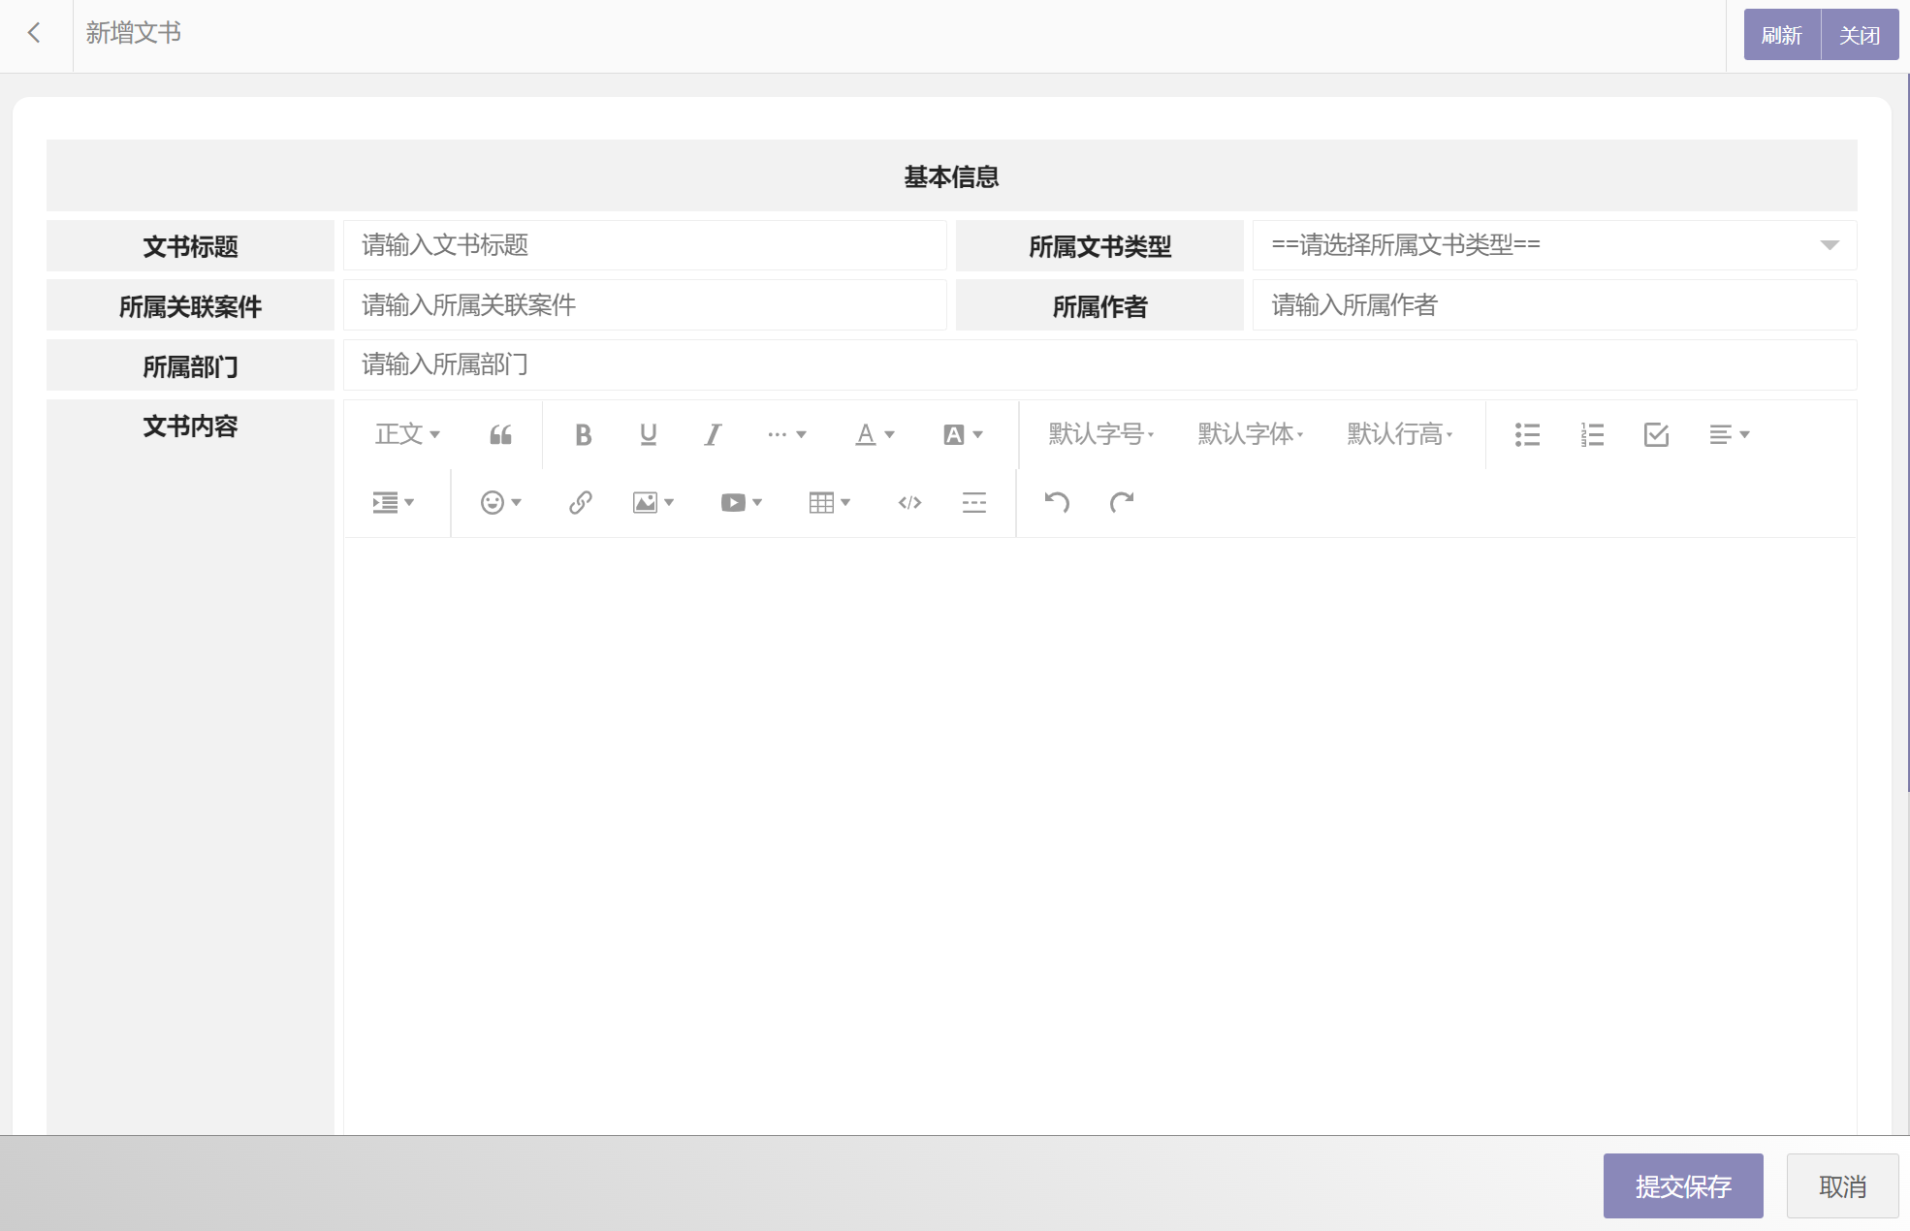Undo the last editor action
1910x1231 pixels.
coord(1057,502)
